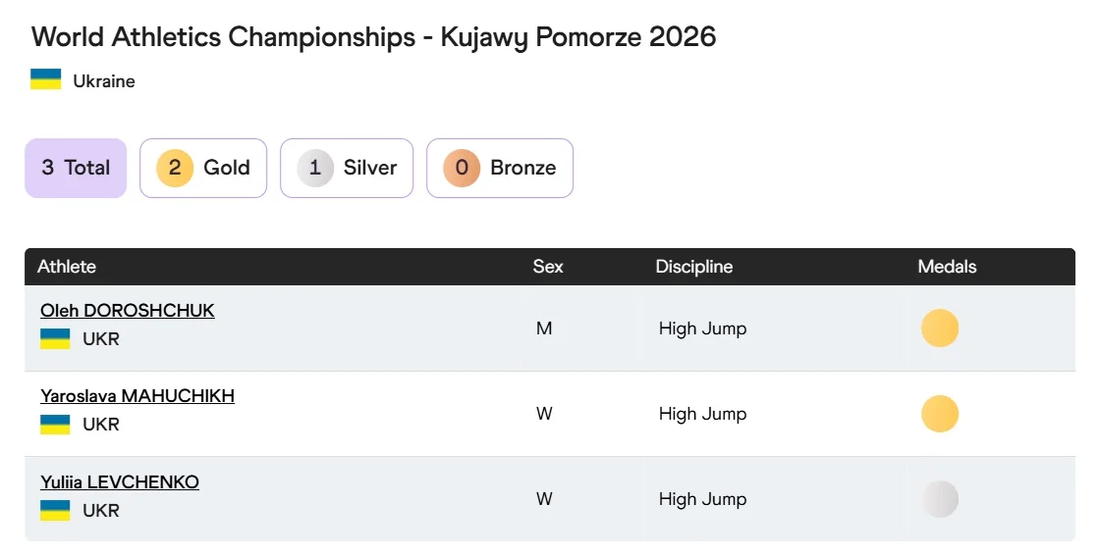The height and width of the screenshot is (555, 1097).
Task: Click the Athlete column header
Action: [x=67, y=267]
